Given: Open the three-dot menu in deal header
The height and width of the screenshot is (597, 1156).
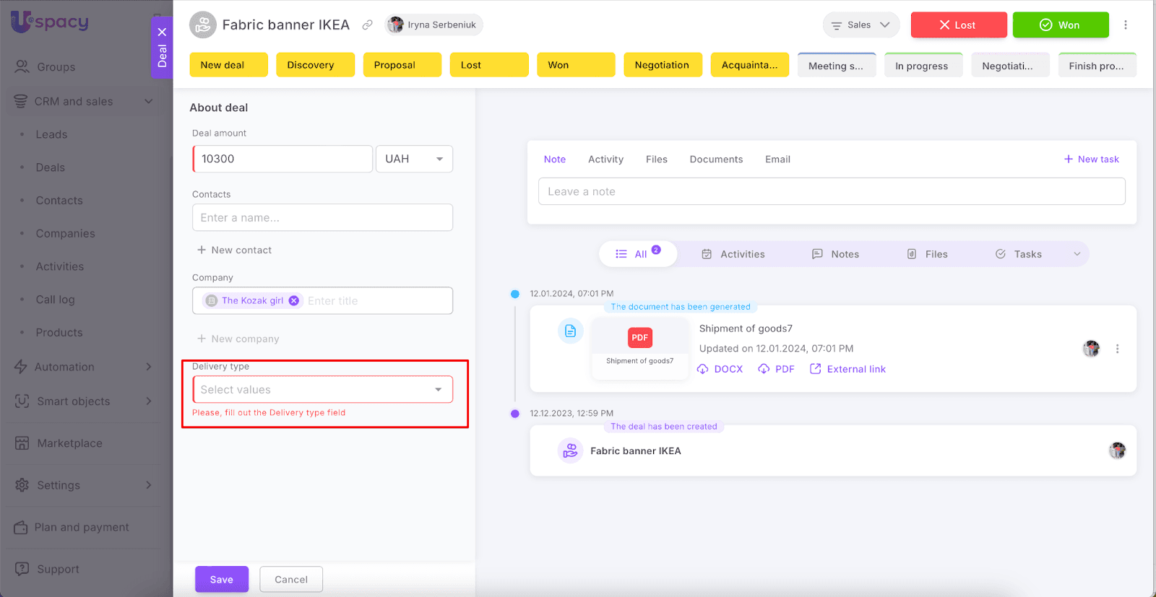Looking at the screenshot, I should pos(1125,25).
